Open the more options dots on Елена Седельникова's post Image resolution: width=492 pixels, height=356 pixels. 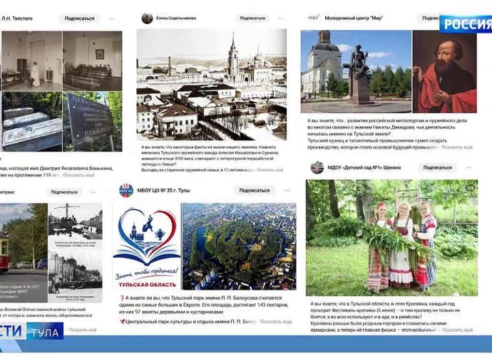(280, 19)
